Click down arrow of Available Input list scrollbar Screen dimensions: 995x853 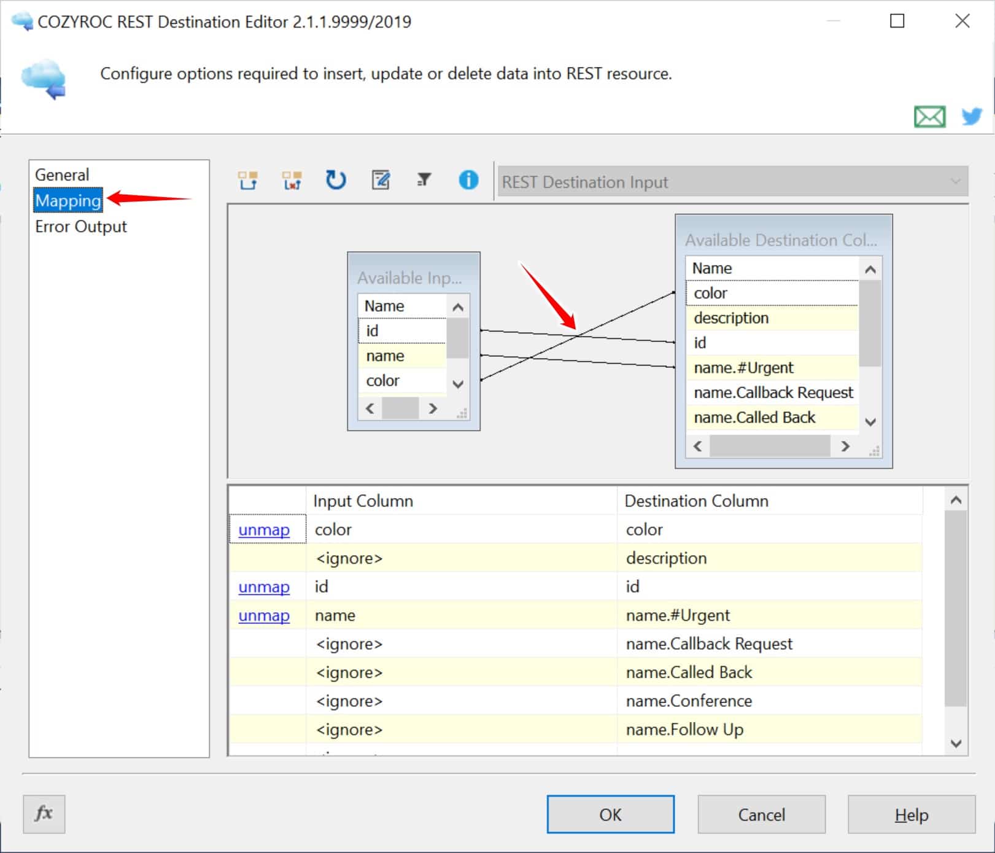(x=458, y=384)
